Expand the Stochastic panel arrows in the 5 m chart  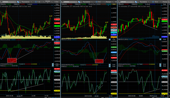(110, 65)
